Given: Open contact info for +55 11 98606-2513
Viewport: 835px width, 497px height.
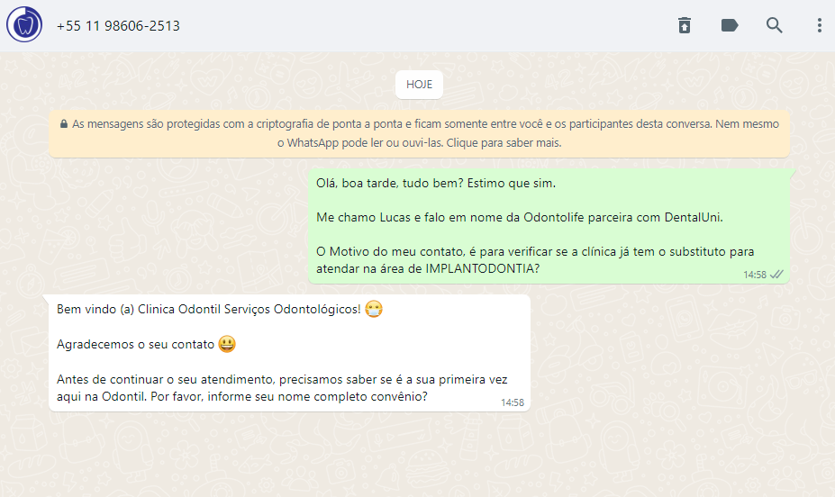Looking at the screenshot, I should click(x=118, y=25).
